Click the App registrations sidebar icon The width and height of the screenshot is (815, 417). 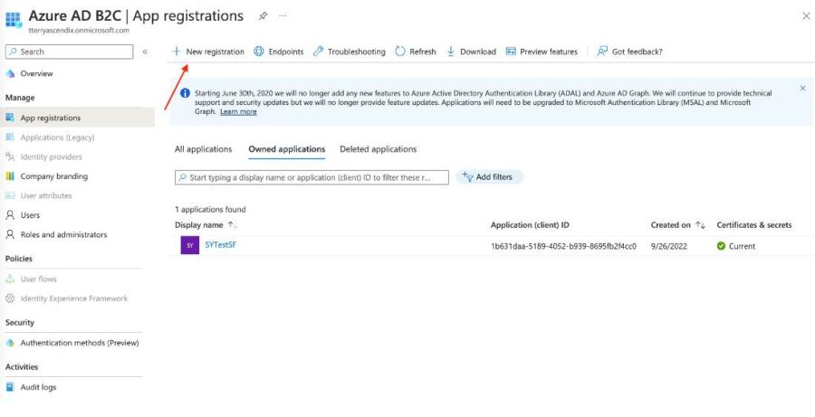pyautogui.click(x=10, y=118)
